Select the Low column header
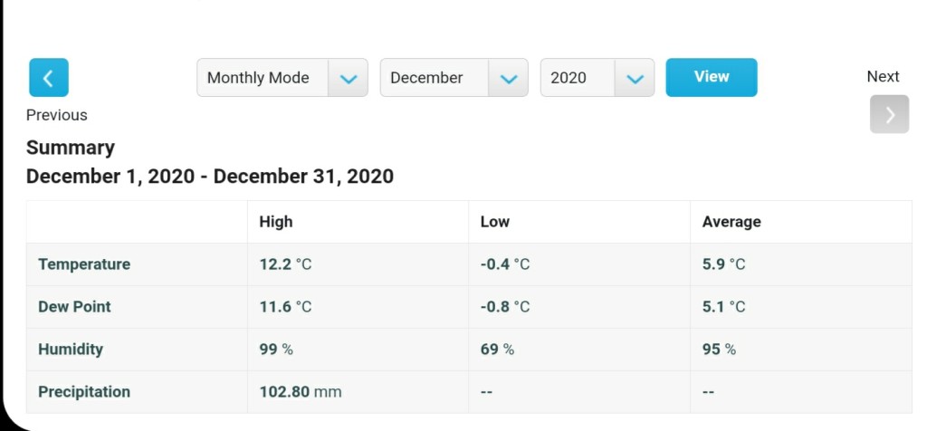The height and width of the screenshot is (431, 927). point(495,222)
